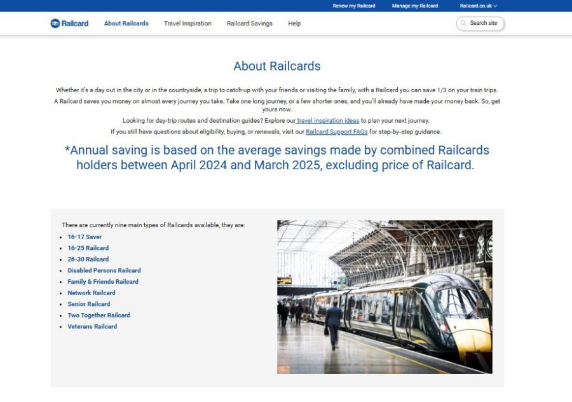Open the Disabled Persons Railcard link
The image size is (572, 402).
tap(104, 270)
